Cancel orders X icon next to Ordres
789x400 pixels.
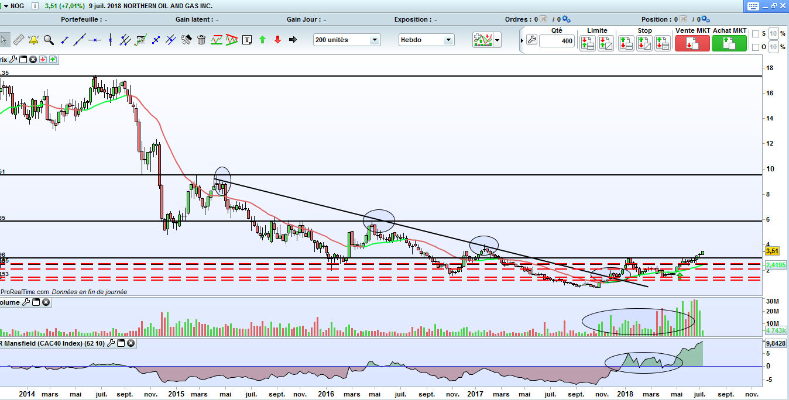coord(544,19)
